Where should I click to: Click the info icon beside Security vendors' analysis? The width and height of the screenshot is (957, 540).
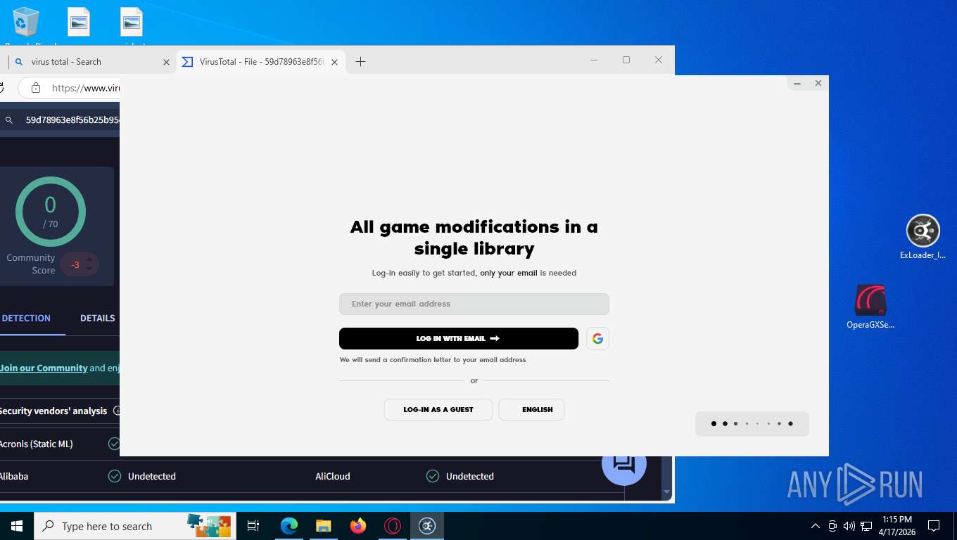coord(116,411)
